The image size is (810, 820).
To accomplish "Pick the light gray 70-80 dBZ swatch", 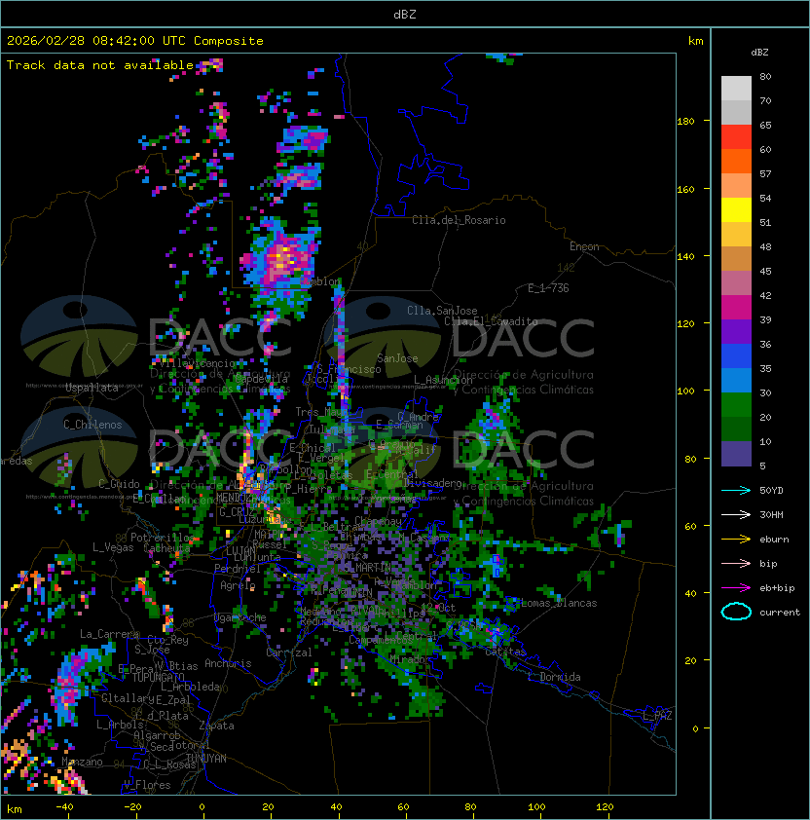I will tap(736, 88).
